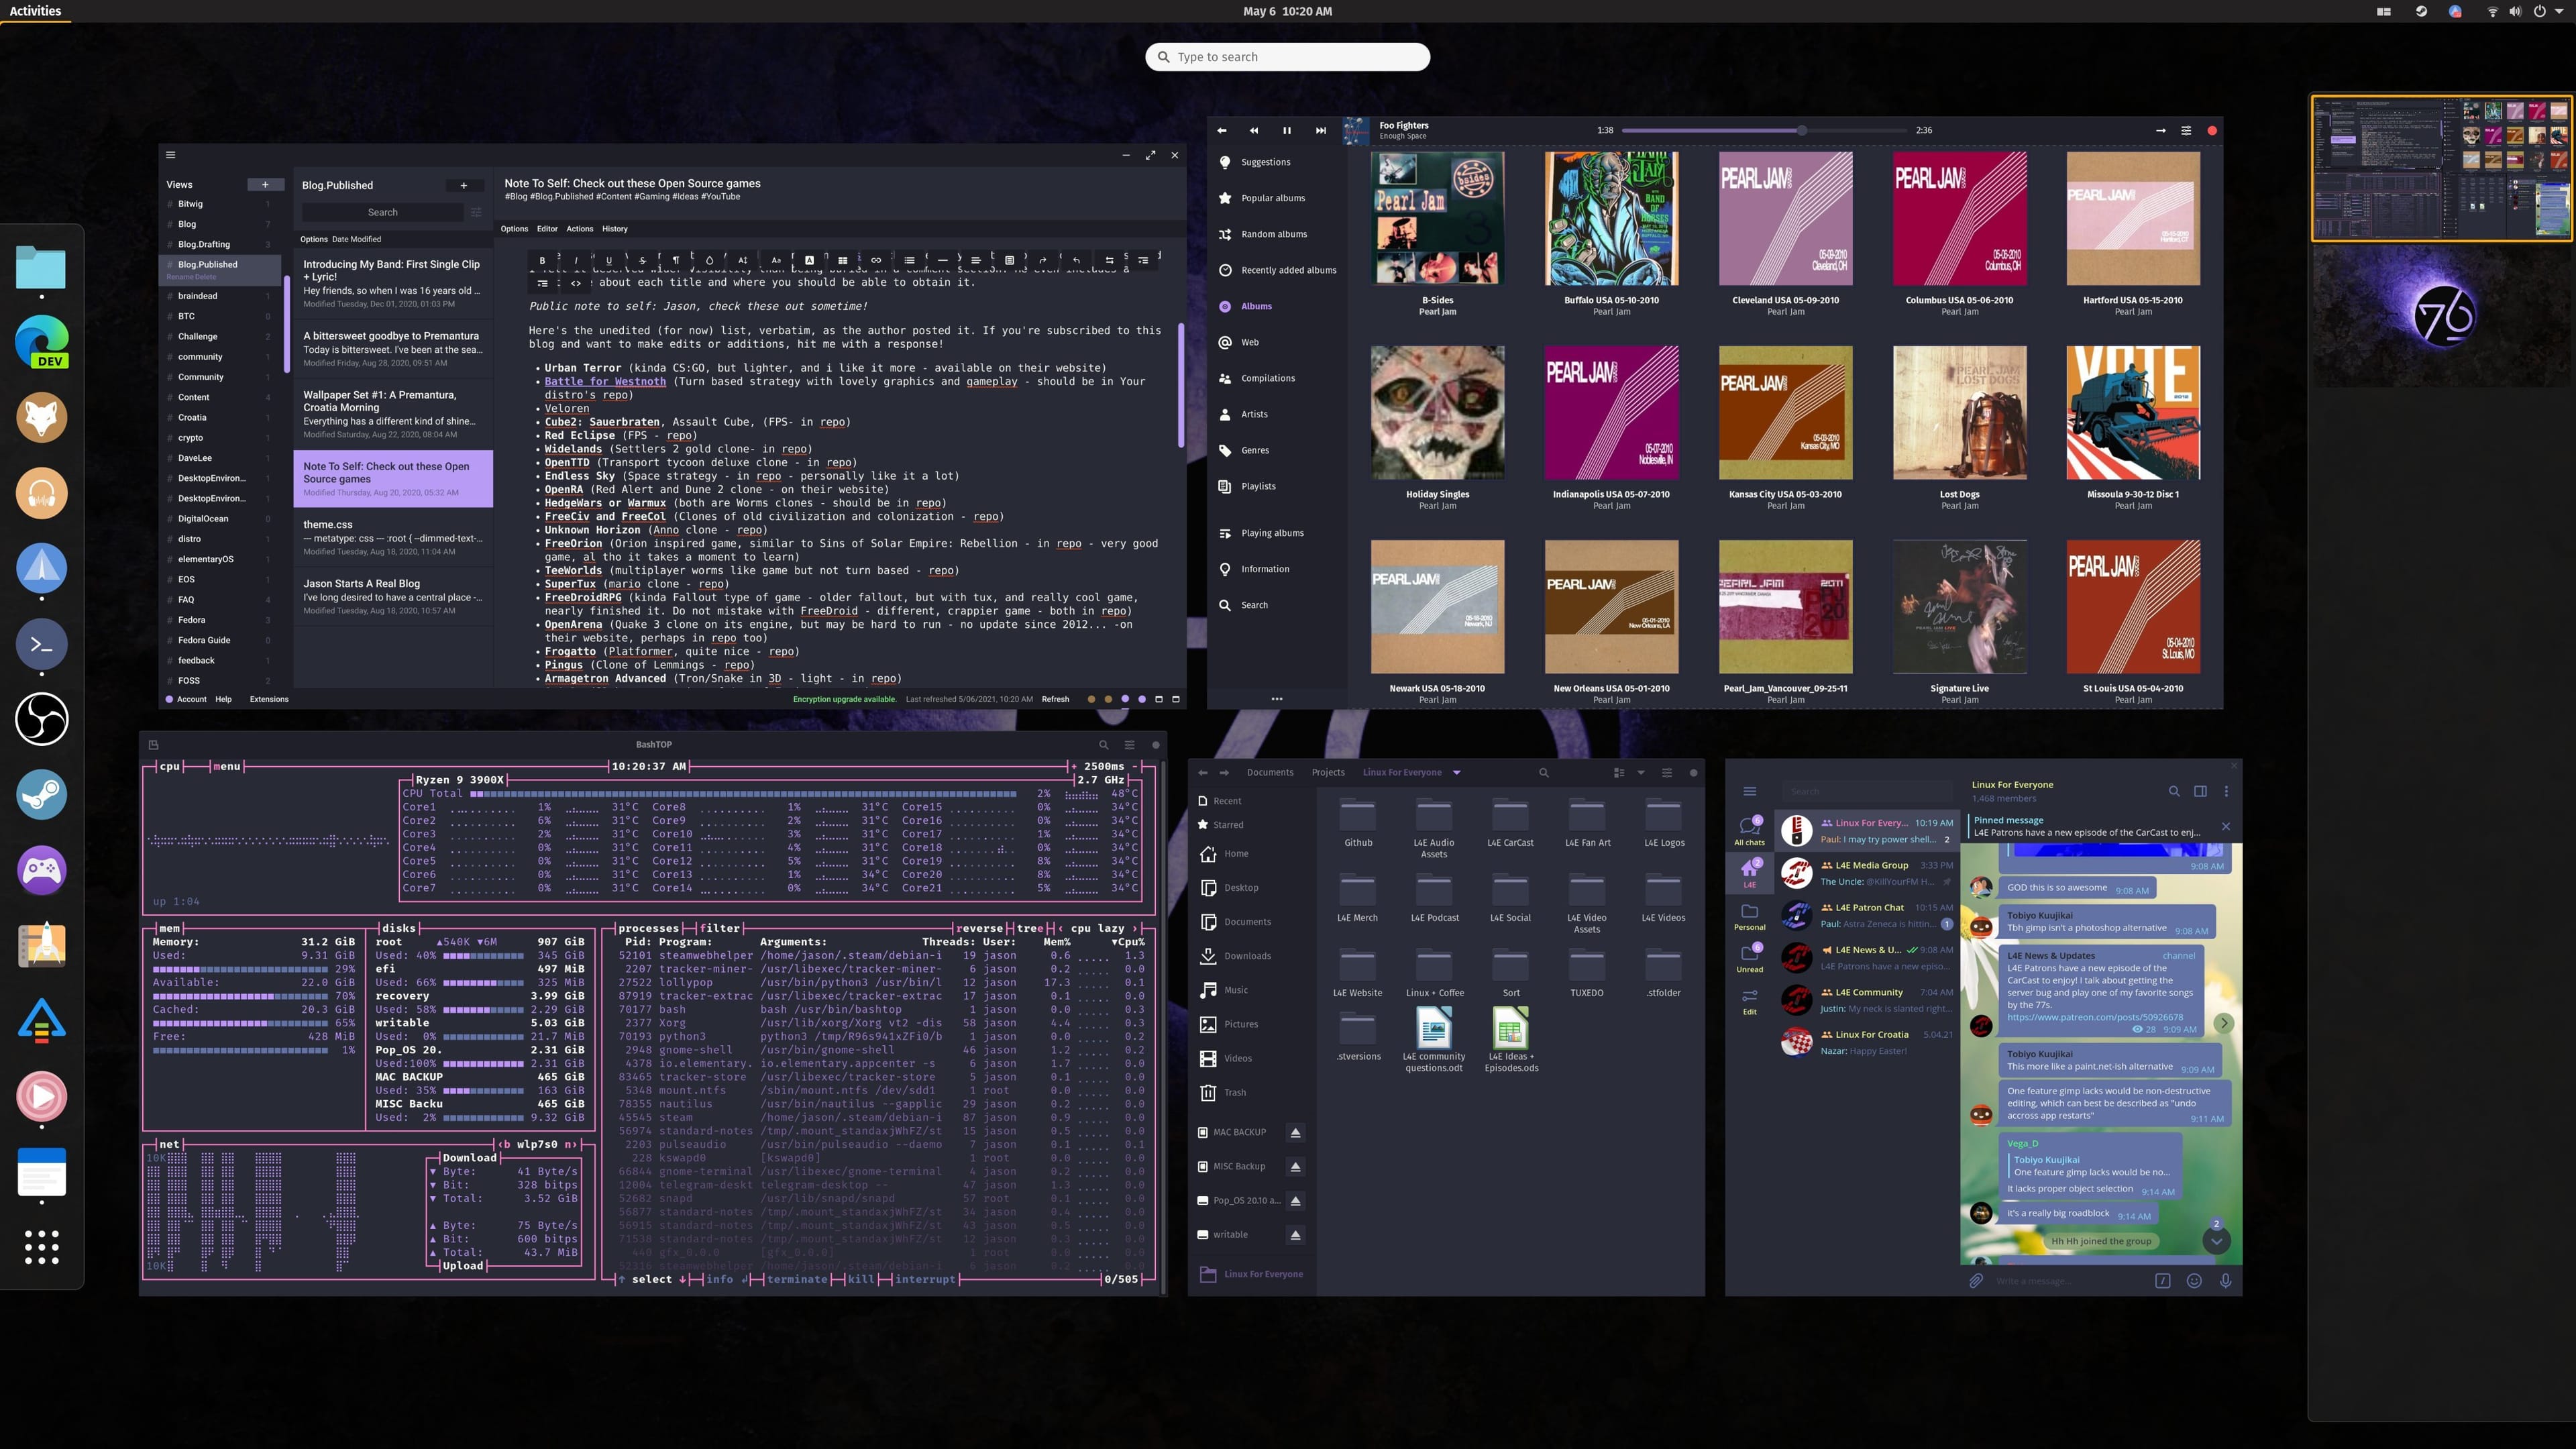Open the emoji picker in Telegram
Image resolution: width=2576 pixels, height=1449 pixels.
point(2194,1280)
